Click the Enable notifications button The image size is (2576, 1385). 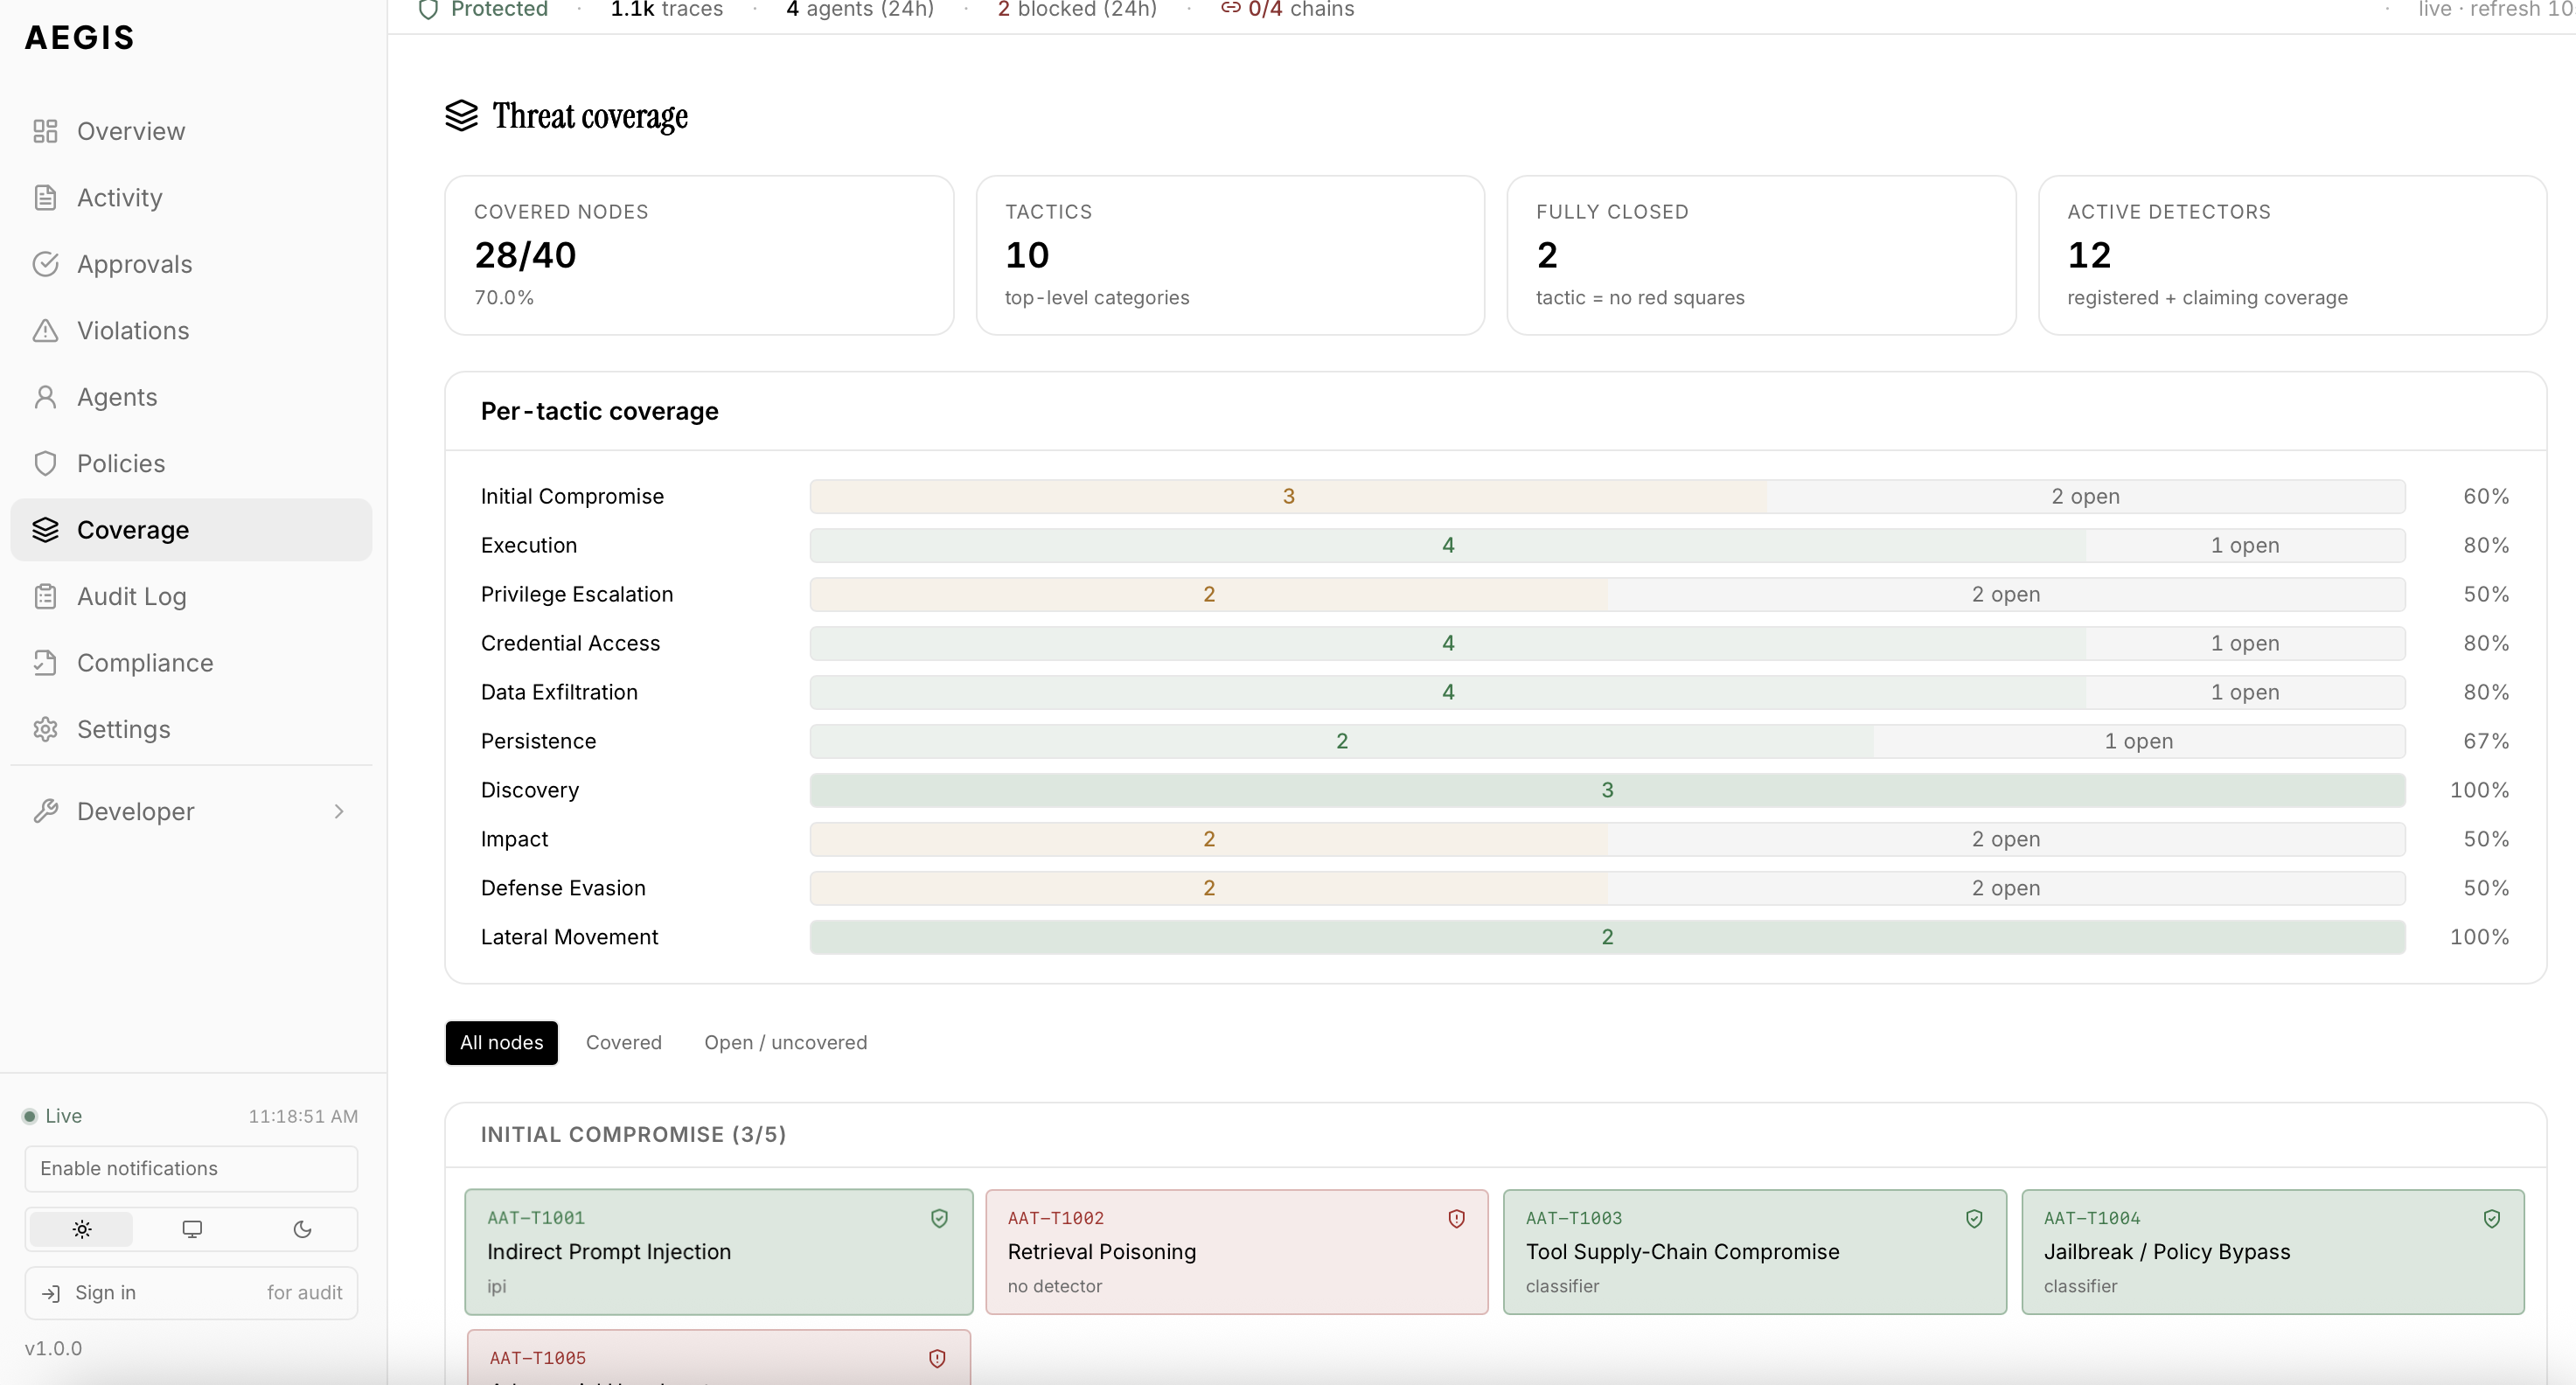point(191,1168)
